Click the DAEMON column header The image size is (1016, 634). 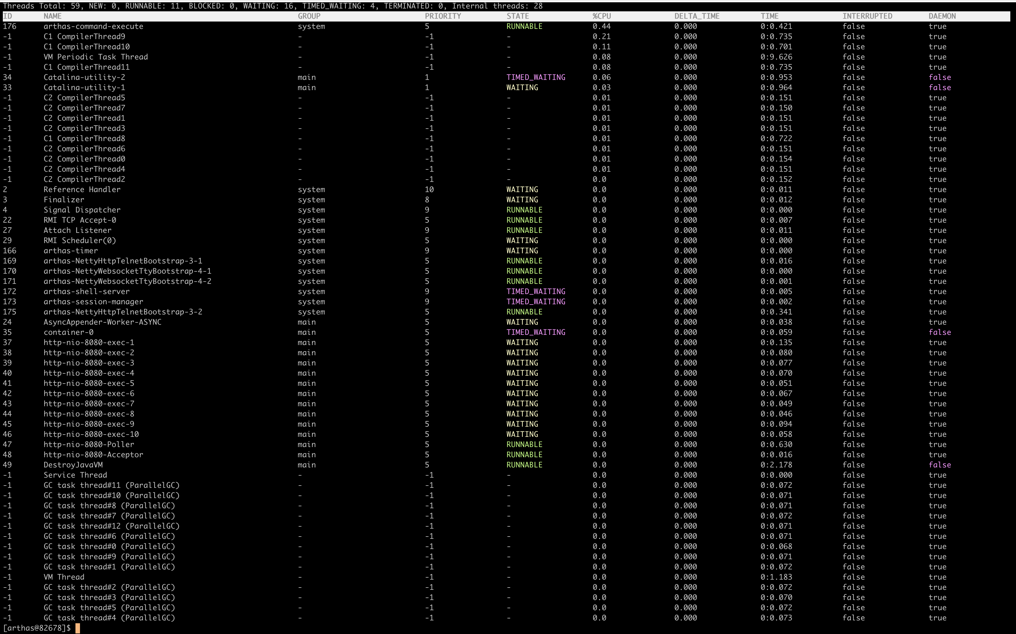[x=942, y=16]
